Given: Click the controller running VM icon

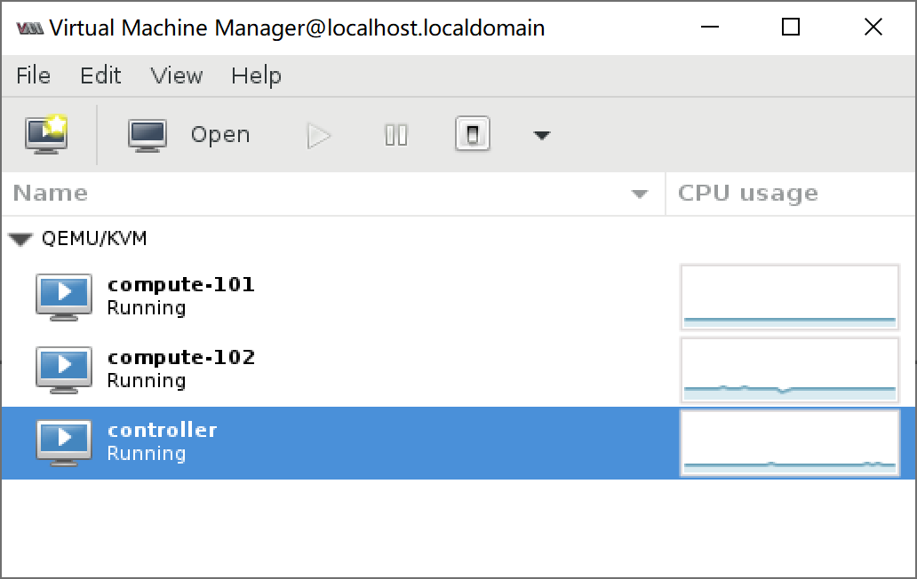Looking at the screenshot, I should pyautogui.click(x=64, y=443).
